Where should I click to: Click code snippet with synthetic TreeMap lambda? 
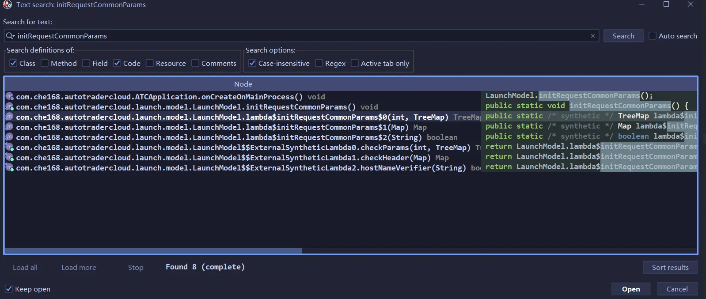[x=591, y=116]
